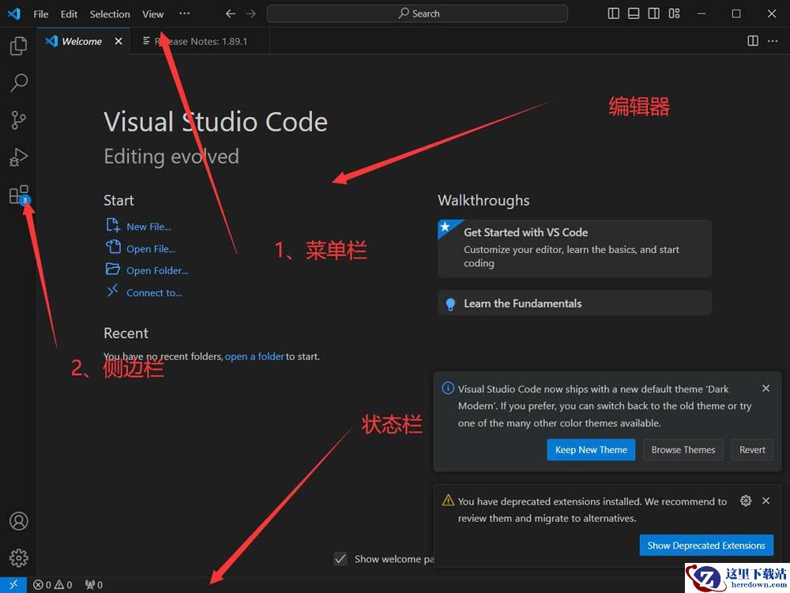Image resolution: width=790 pixels, height=593 pixels.
Task: Open the Selection menu
Action: (x=110, y=14)
